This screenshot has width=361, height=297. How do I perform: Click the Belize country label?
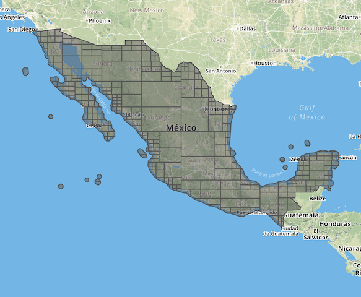click(x=318, y=199)
